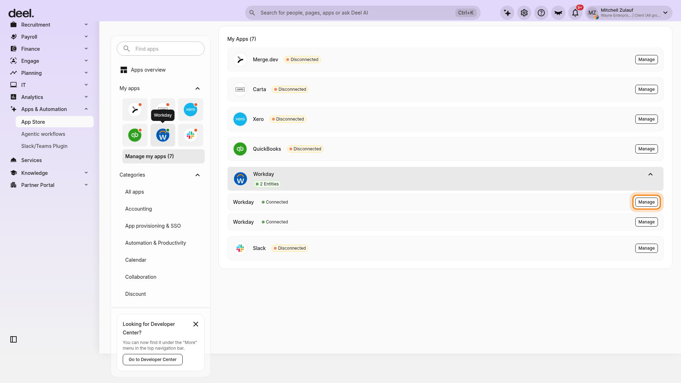The width and height of the screenshot is (681, 383).
Task: Expand the Knowledge menu chevron
Action: (x=86, y=173)
